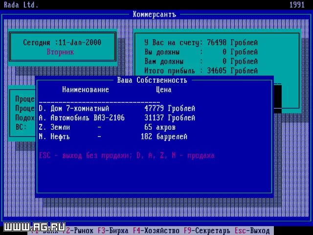
Task: Click the Вторник weekday label
Action: [x=60, y=52]
